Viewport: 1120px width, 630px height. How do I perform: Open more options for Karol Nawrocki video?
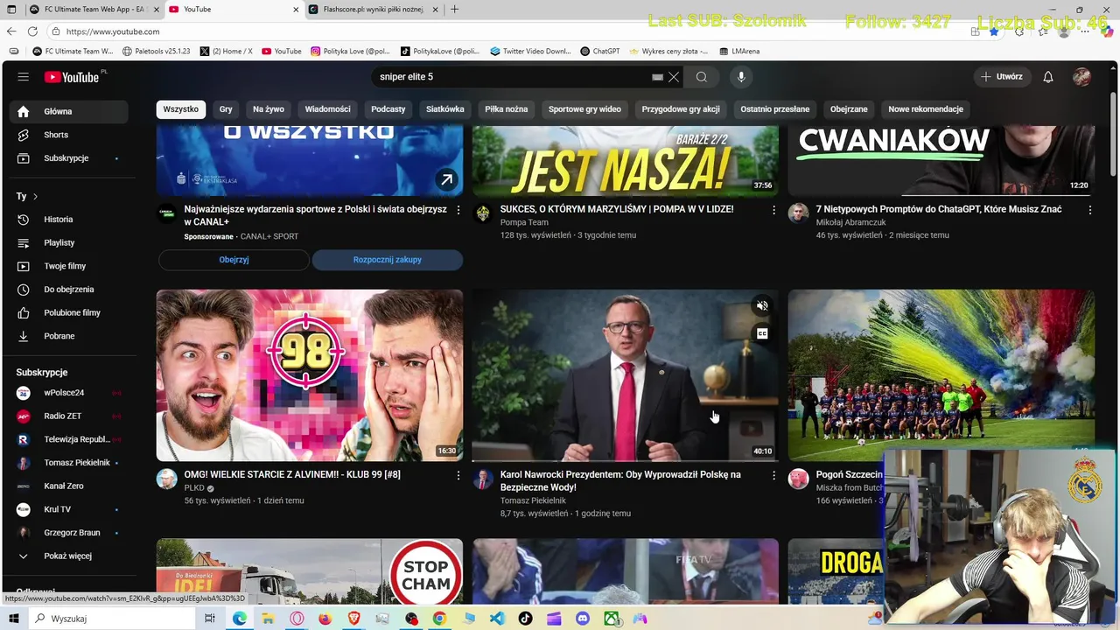[x=773, y=475]
